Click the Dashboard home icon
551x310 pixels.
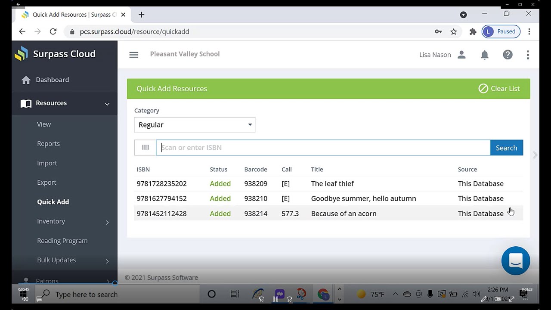pyautogui.click(x=26, y=80)
